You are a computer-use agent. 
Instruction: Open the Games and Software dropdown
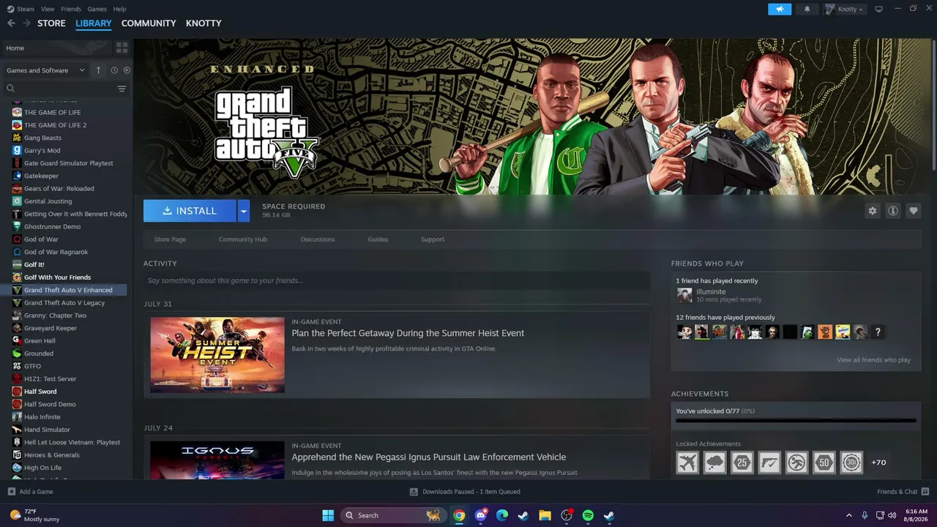pos(46,70)
